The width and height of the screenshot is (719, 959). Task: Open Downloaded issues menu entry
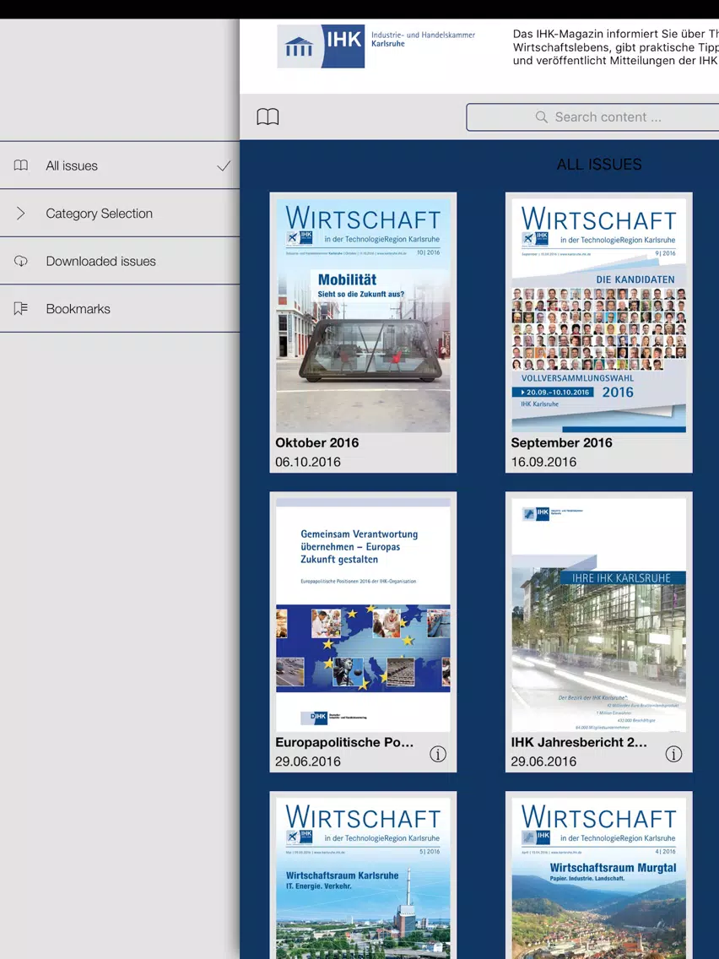(x=120, y=261)
